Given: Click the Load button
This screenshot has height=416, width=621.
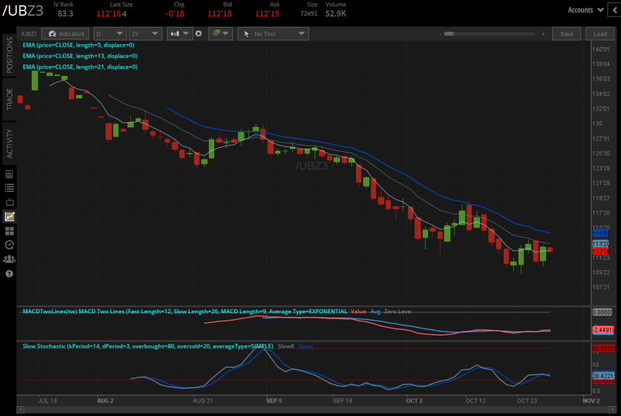Looking at the screenshot, I should pos(600,34).
